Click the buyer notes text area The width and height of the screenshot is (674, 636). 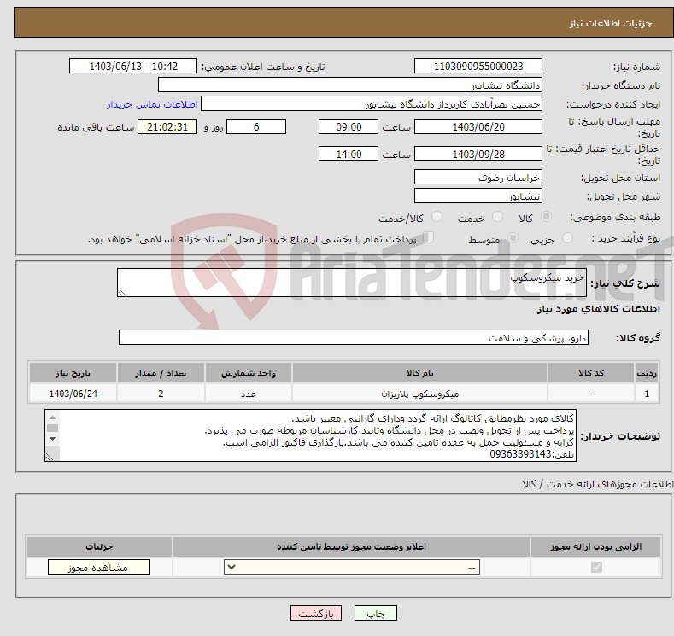coord(310,435)
